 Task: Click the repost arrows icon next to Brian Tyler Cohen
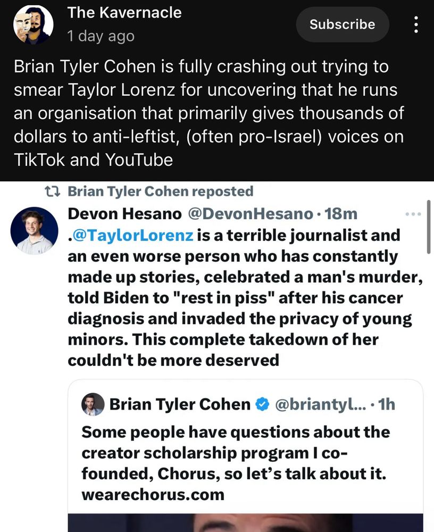tap(54, 192)
